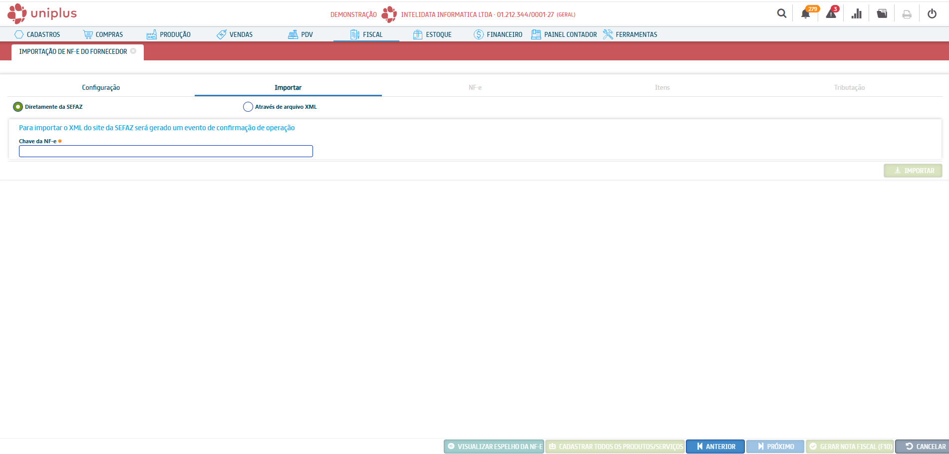Select Através de arquivo XML option
Screen dimensions: 949x454
(248, 107)
